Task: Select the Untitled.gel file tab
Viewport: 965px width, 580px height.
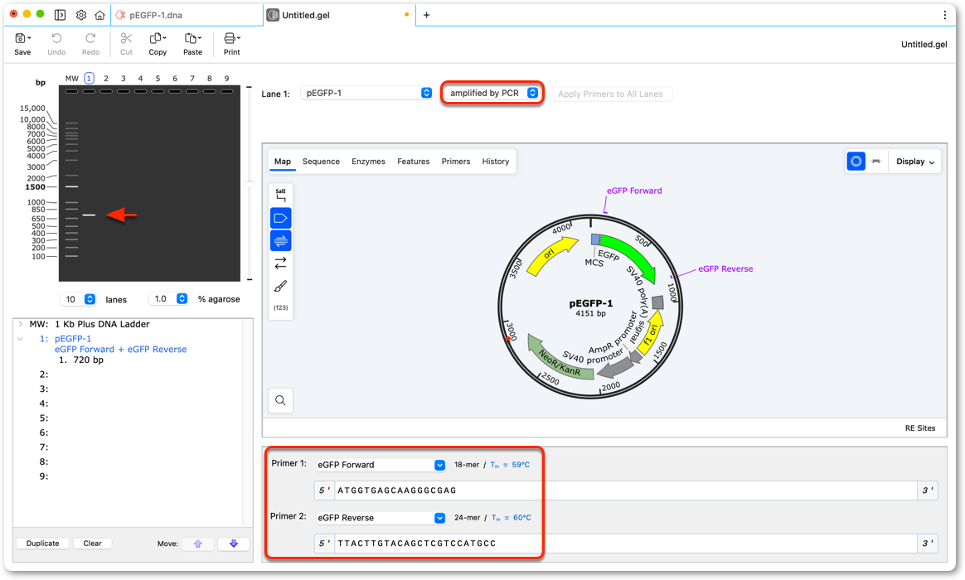Action: coord(340,15)
